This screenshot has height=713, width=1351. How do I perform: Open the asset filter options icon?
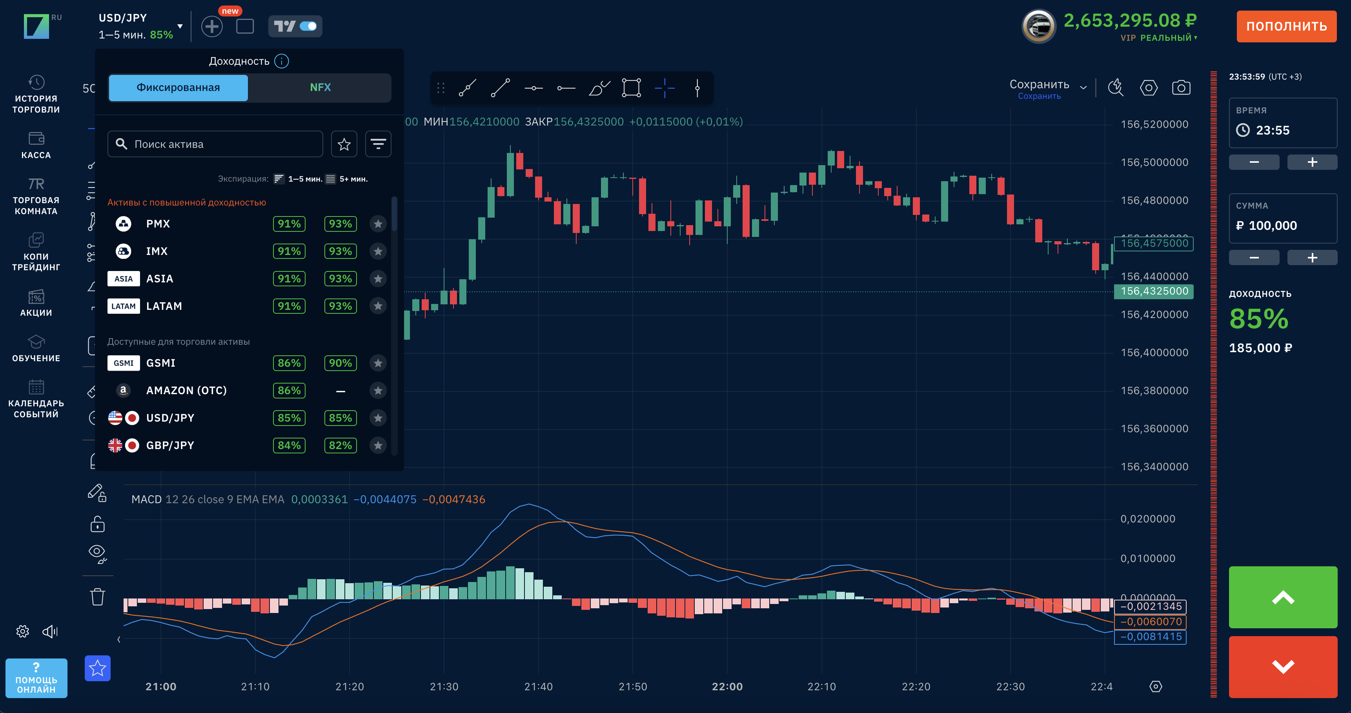(x=378, y=144)
